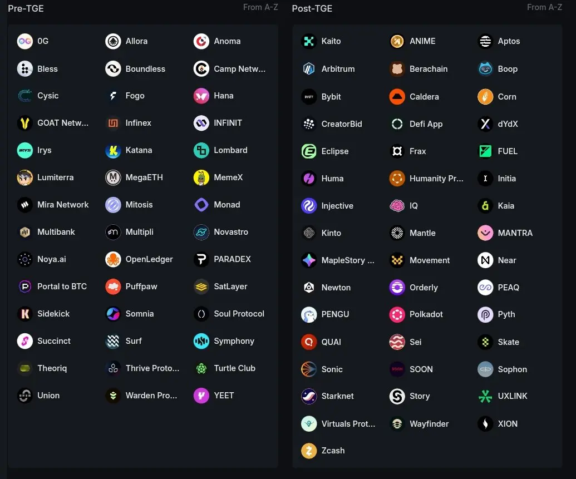Click the PARADEX logo icon
The image size is (576, 479).
[x=201, y=259]
